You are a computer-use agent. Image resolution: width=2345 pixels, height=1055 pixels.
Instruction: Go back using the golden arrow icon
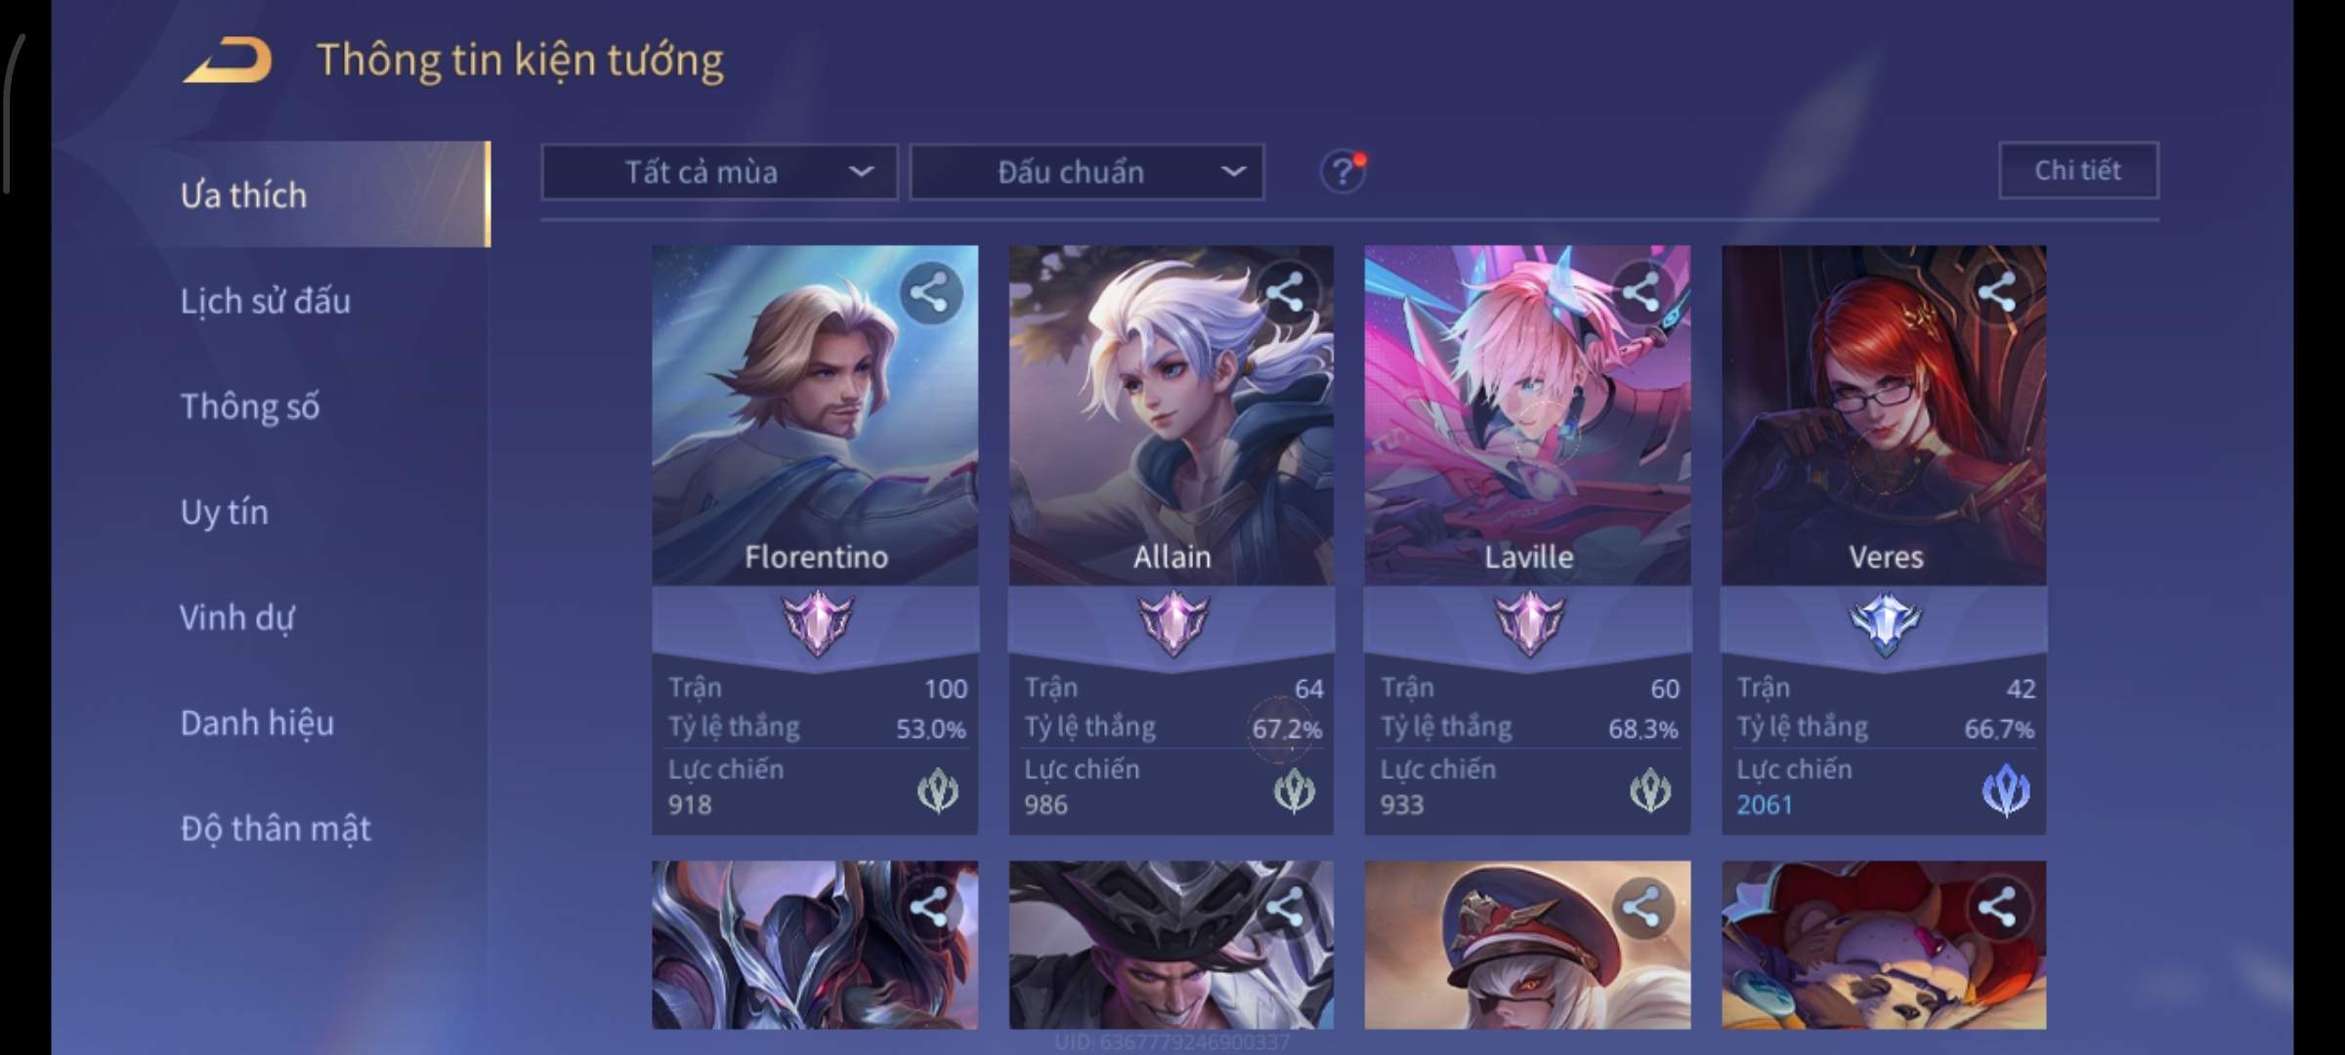pos(228,61)
